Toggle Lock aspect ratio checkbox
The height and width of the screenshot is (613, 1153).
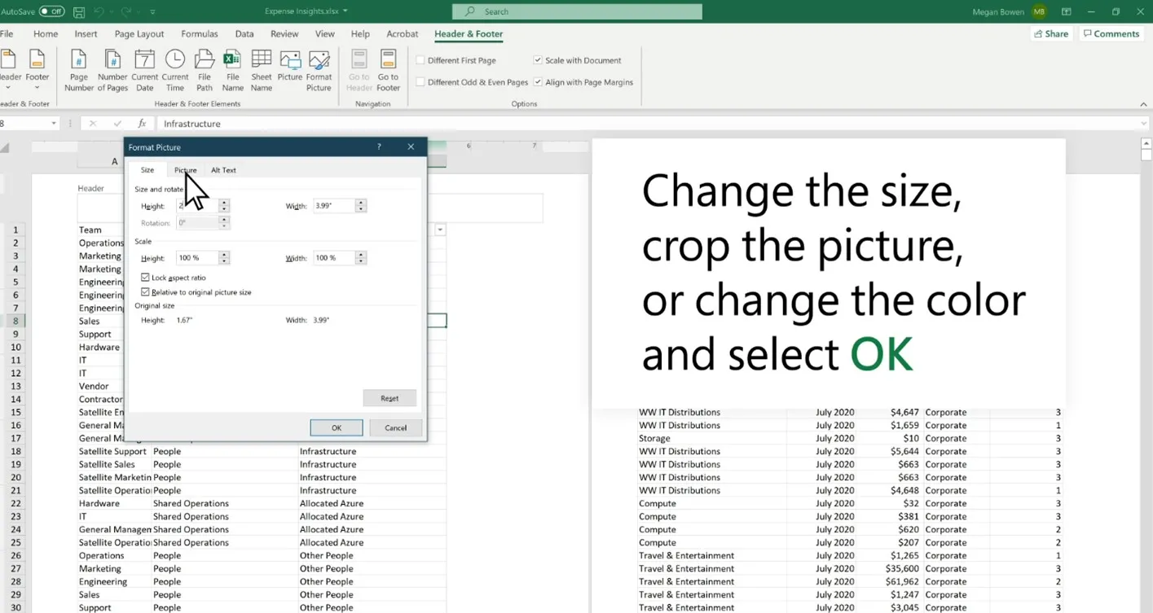pyautogui.click(x=145, y=278)
